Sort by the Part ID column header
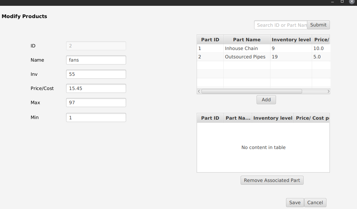The image size is (357, 209). point(210,39)
